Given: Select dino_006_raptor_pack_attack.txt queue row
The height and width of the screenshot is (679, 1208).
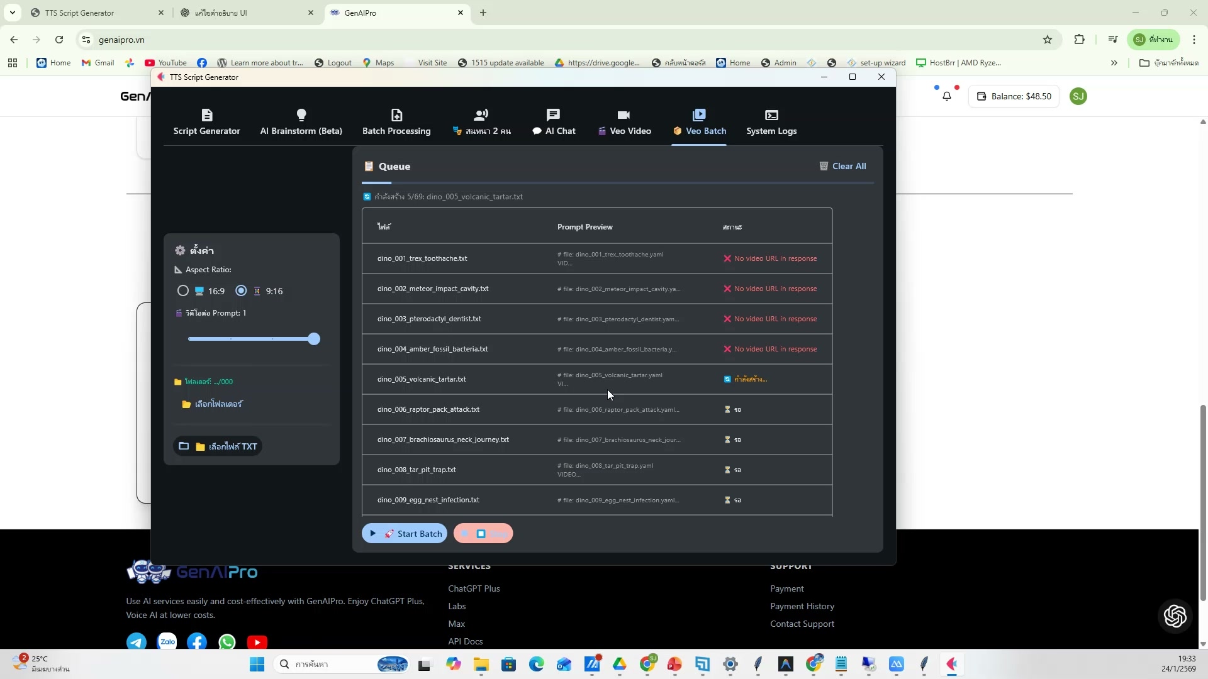Looking at the screenshot, I should coord(428,409).
